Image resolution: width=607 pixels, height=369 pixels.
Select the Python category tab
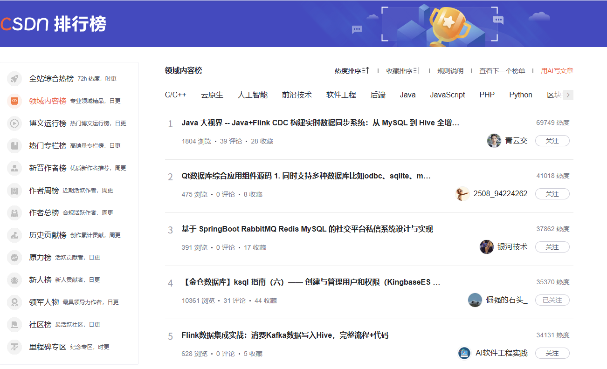(x=521, y=95)
